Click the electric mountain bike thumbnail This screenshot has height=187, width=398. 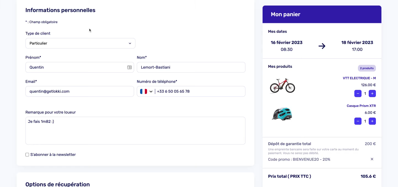(x=282, y=85)
